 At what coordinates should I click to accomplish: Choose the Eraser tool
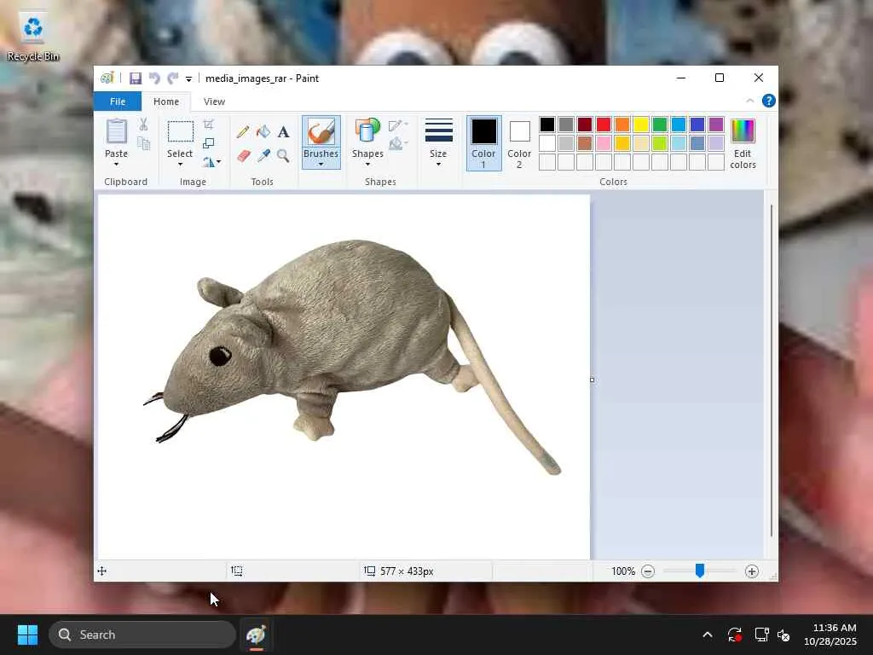(243, 156)
